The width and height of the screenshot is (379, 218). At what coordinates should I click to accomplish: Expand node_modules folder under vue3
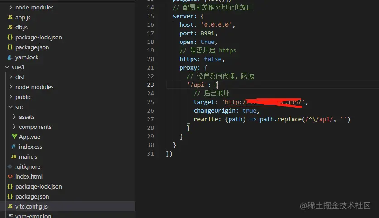10,87
